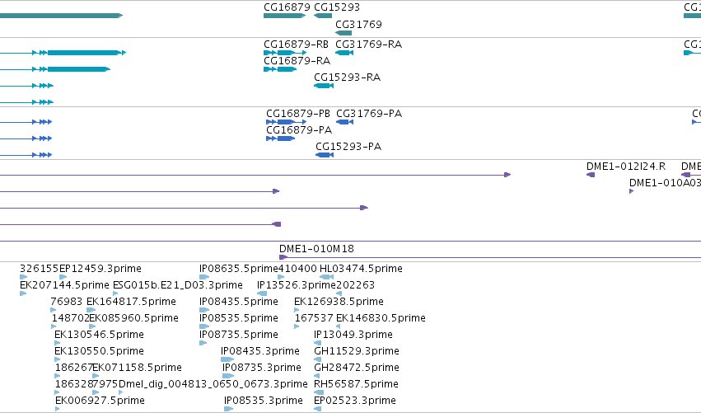The height and width of the screenshot is (413, 701).
Task: Click EK164817.5prime feature
Action: coord(91,310)
